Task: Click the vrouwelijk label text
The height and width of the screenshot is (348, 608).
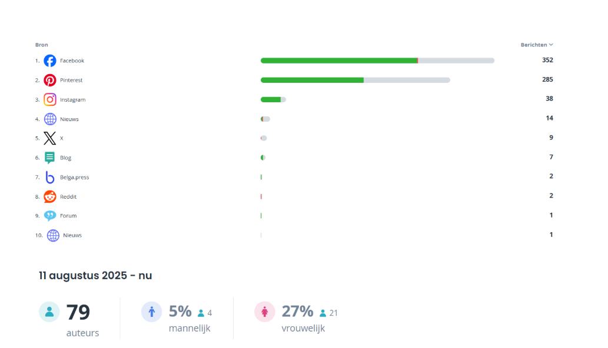Action: click(x=304, y=328)
